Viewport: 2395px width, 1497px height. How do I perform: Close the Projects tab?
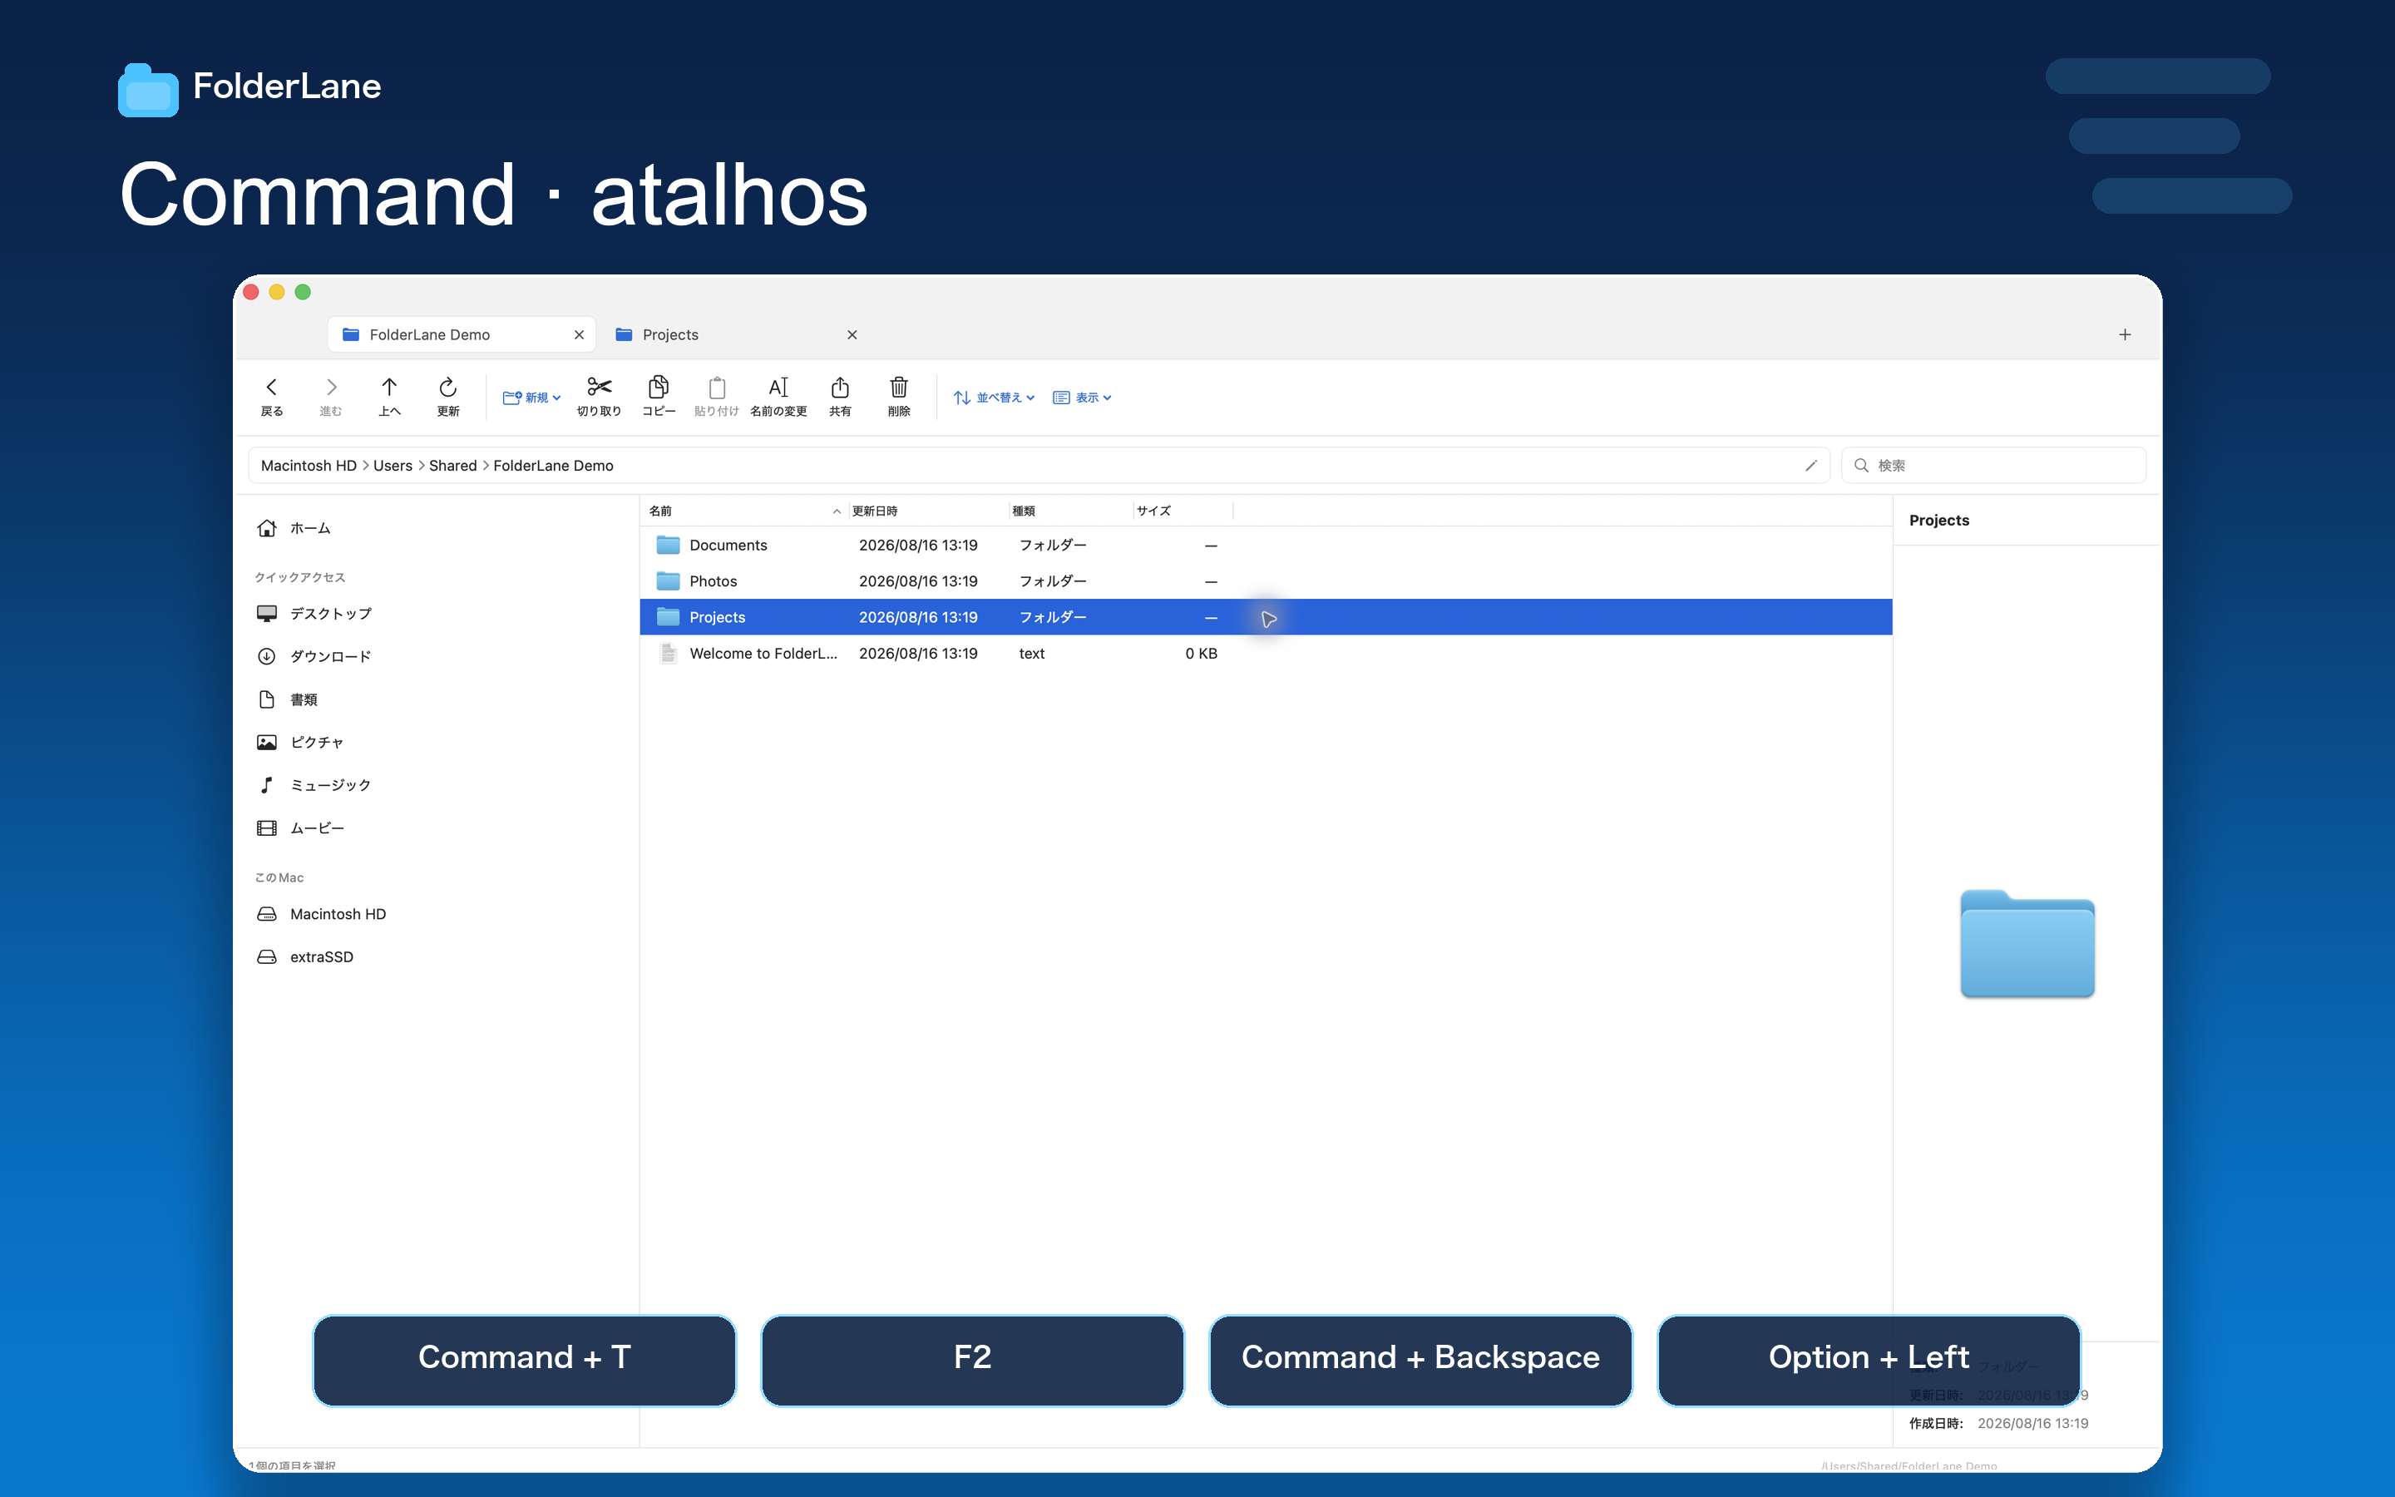pyautogui.click(x=852, y=334)
